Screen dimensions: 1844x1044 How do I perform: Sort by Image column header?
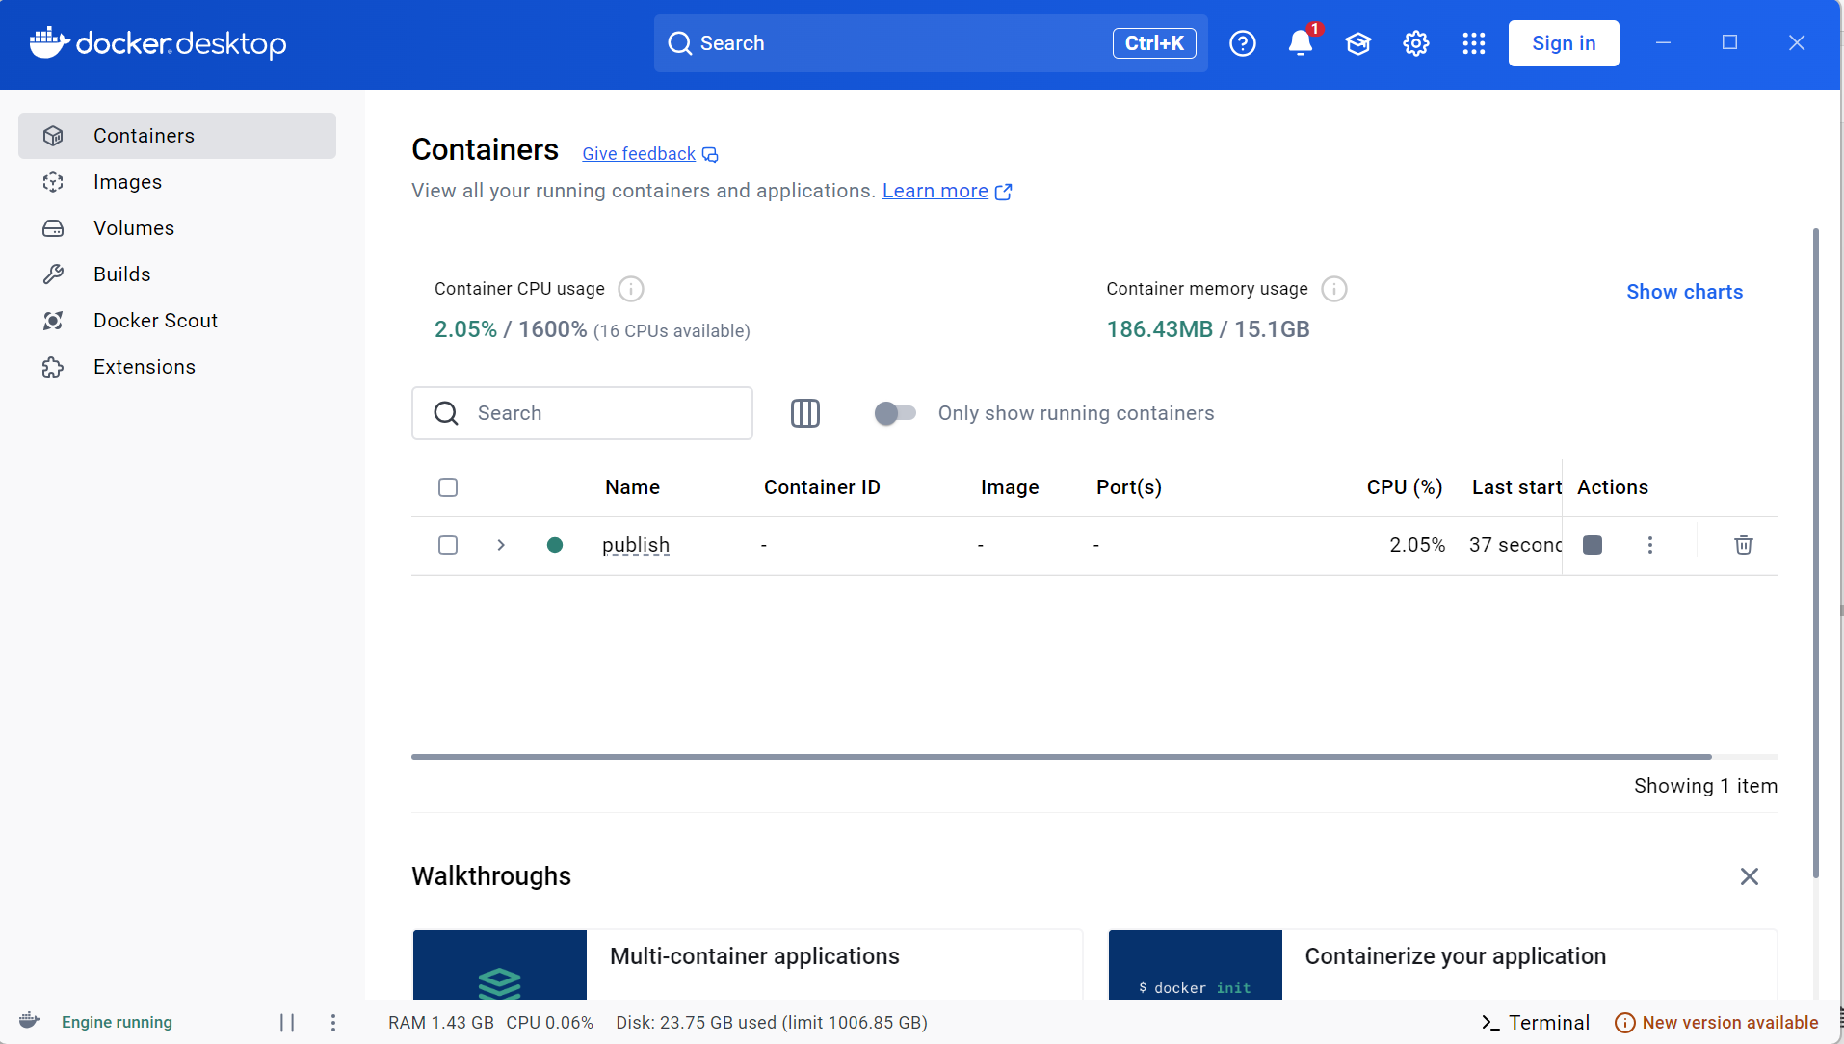1010,487
